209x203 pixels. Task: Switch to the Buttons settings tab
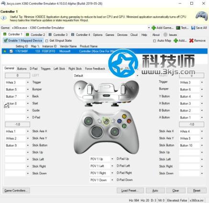click(x=22, y=68)
